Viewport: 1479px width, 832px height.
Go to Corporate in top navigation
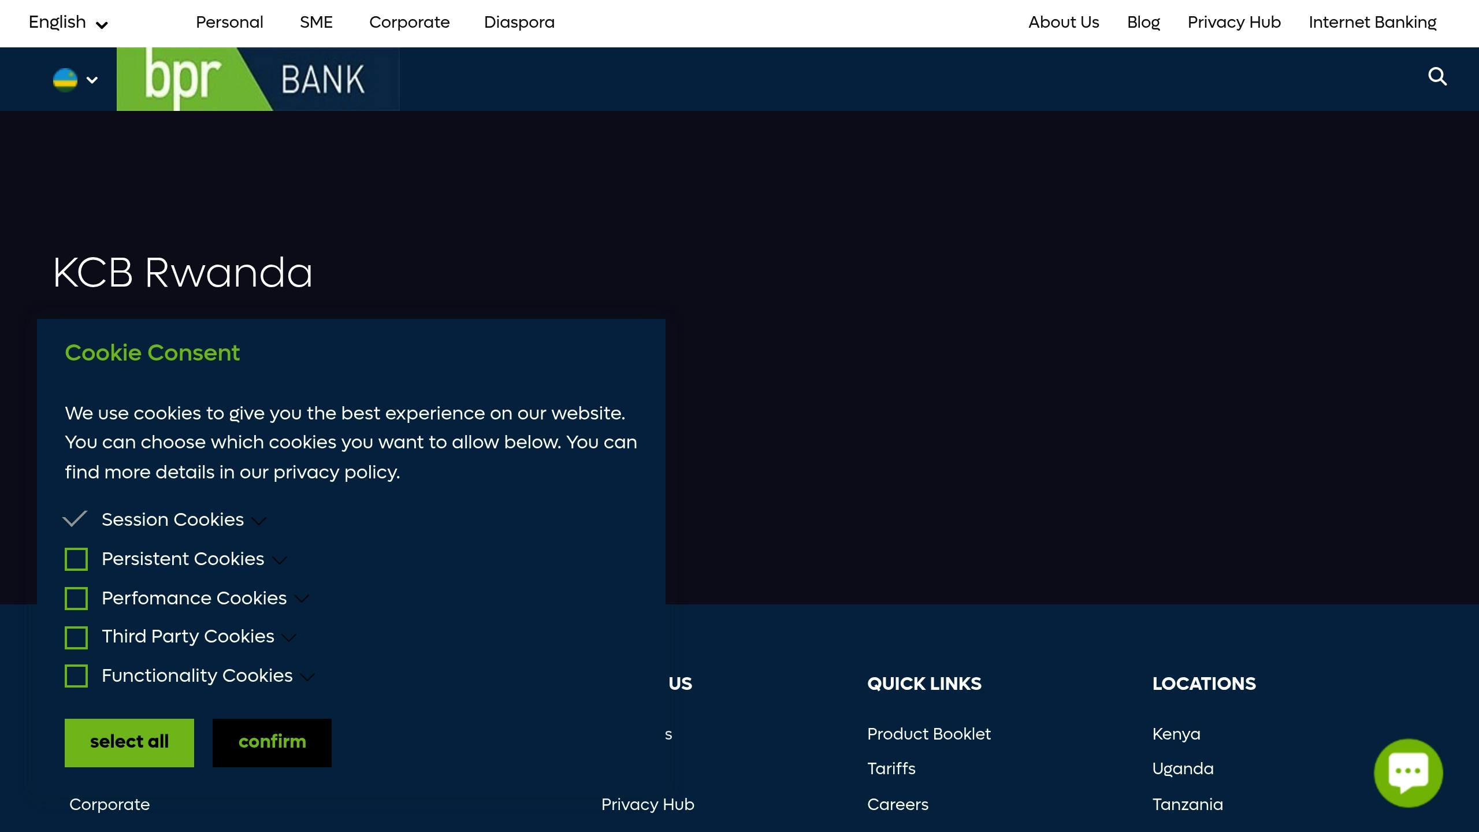[x=409, y=23]
